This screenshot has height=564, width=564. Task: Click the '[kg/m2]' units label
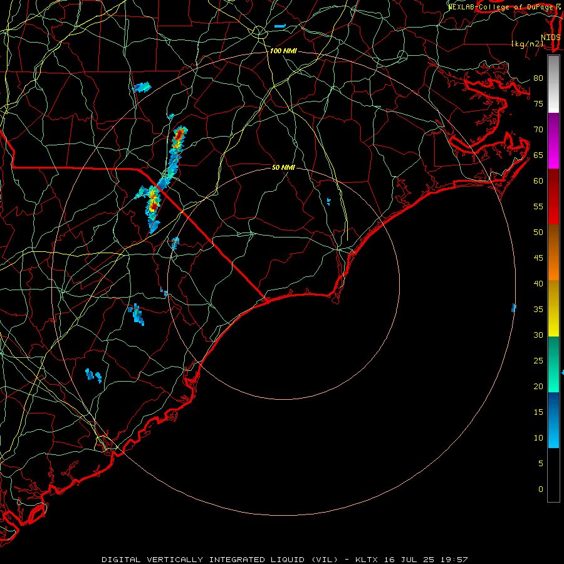[527, 44]
